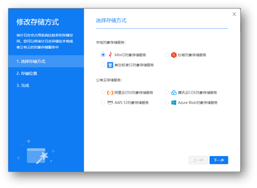The height and width of the screenshot is (188, 257).
Task: Click the AWS S3 logo icon
Action: coord(110,102)
